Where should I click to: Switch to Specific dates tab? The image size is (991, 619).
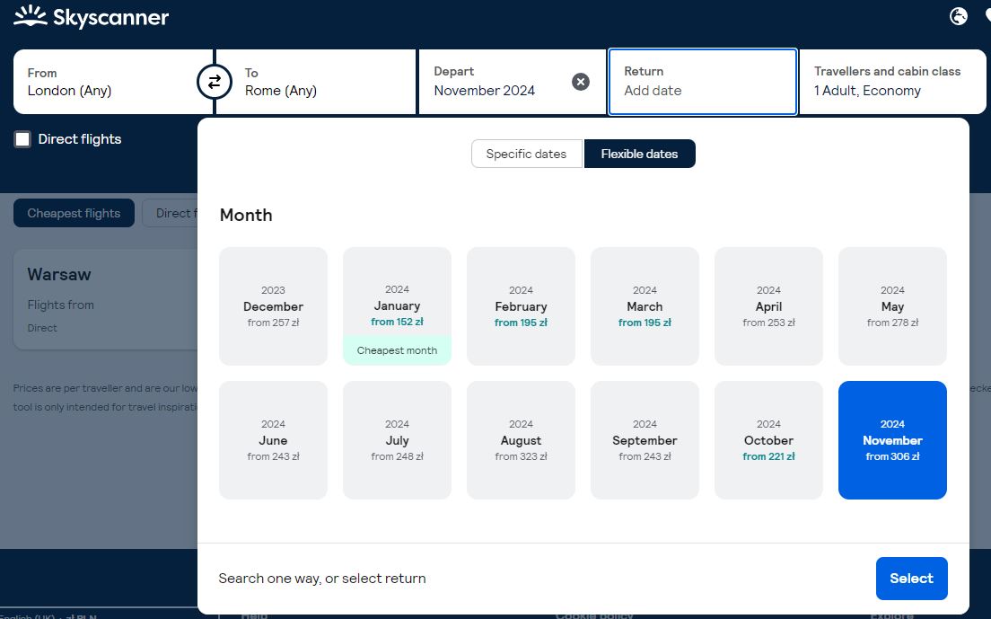(x=526, y=154)
